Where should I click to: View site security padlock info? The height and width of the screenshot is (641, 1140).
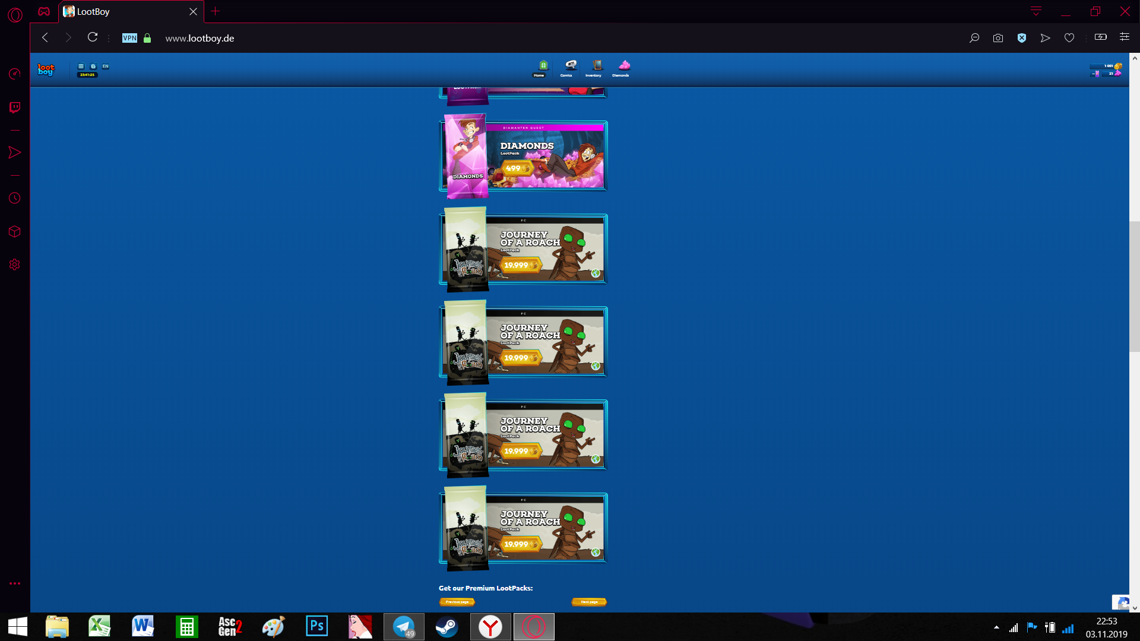(147, 38)
